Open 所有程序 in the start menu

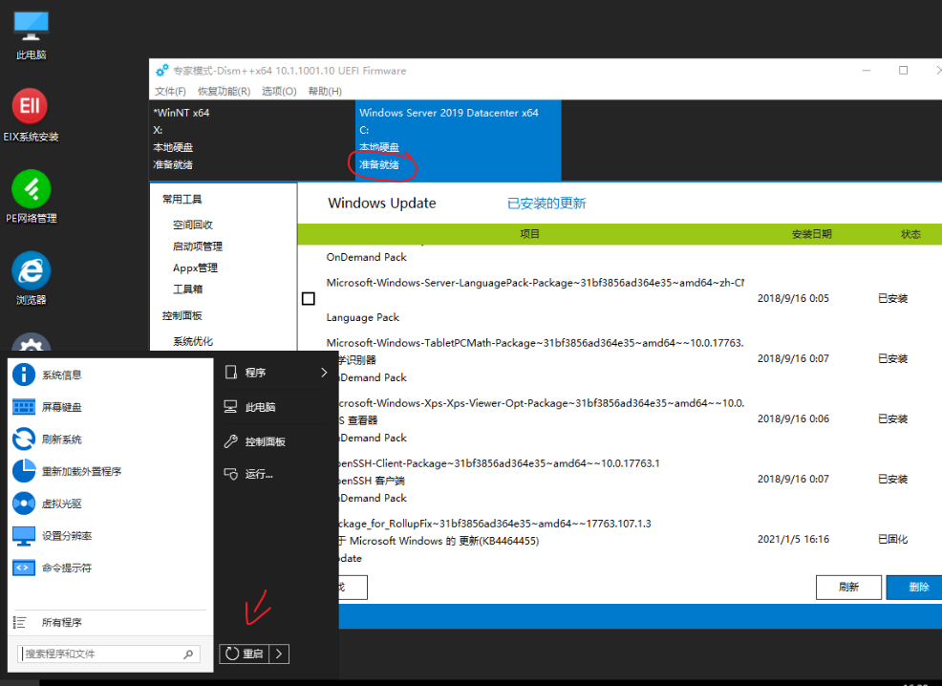pyautogui.click(x=110, y=622)
